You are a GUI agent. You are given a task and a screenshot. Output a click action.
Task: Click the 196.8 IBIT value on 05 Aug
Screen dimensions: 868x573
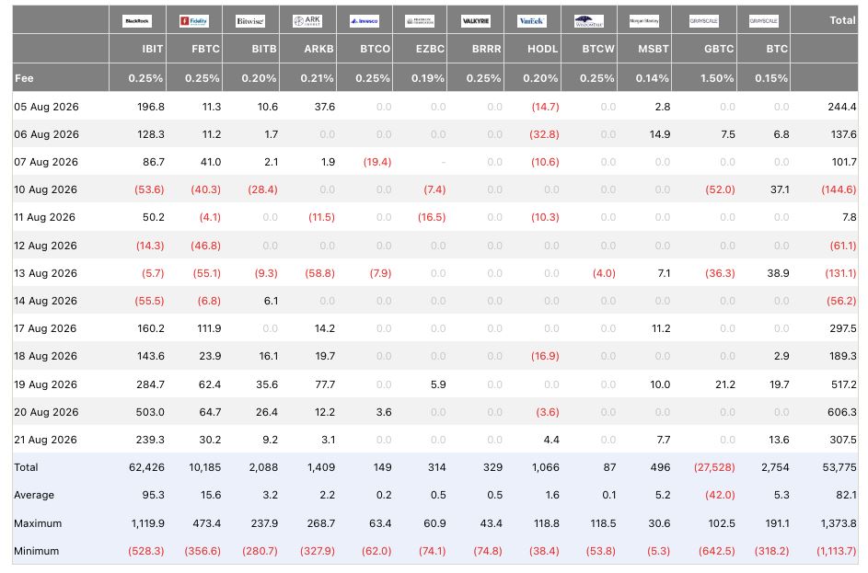[x=151, y=107]
